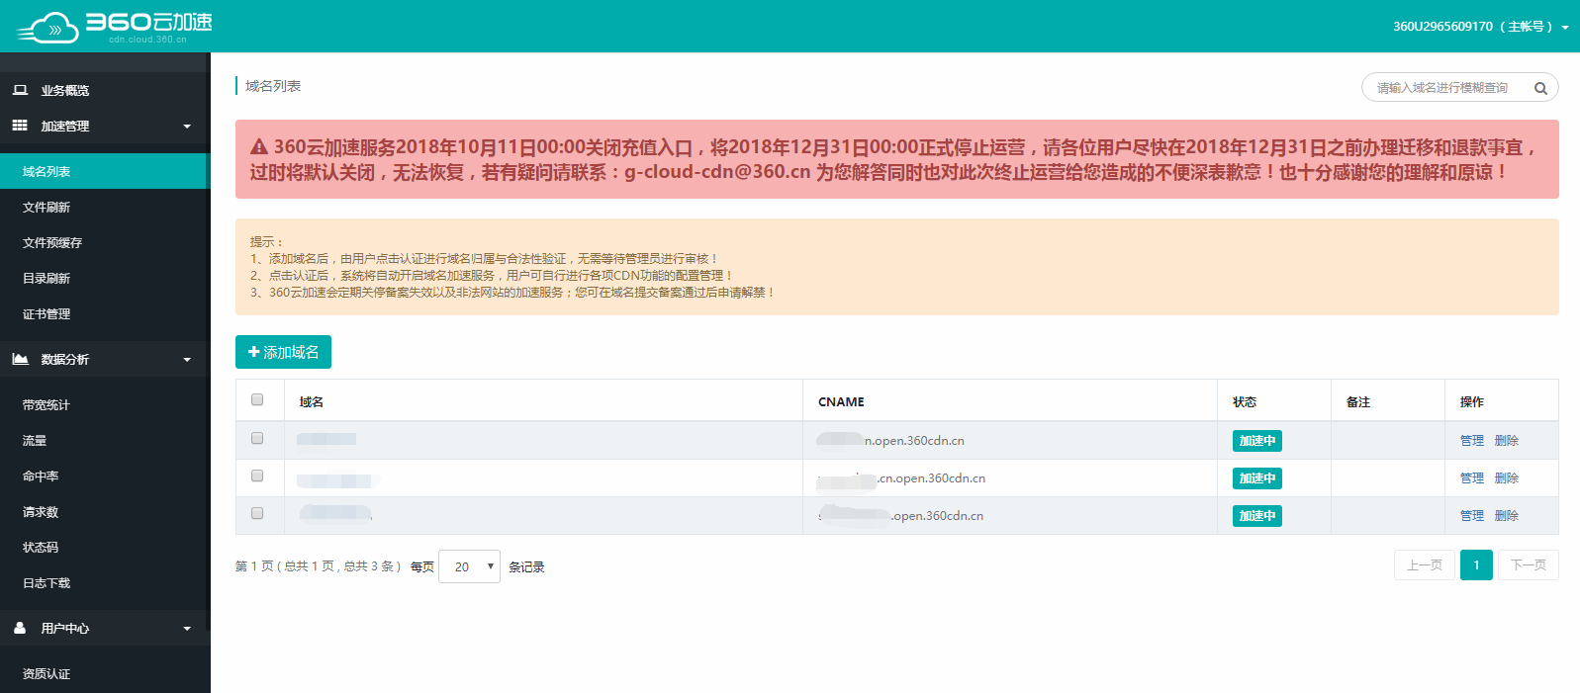Click the 业务概览 laptop icon
The width and height of the screenshot is (1580, 693).
click(x=20, y=90)
